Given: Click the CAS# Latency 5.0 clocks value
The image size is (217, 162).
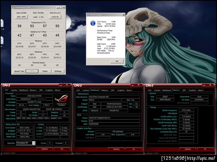Looking at the screenshot, I should coord(186,117).
